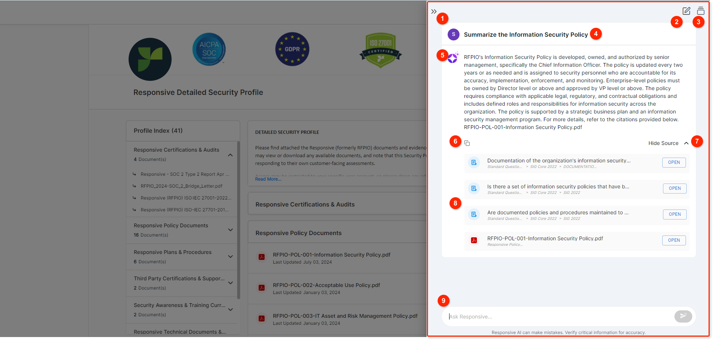Screen dimensions: 713x340
Task: Click the Responsive AI sparkle avatar
Action: (x=453, y=57)
